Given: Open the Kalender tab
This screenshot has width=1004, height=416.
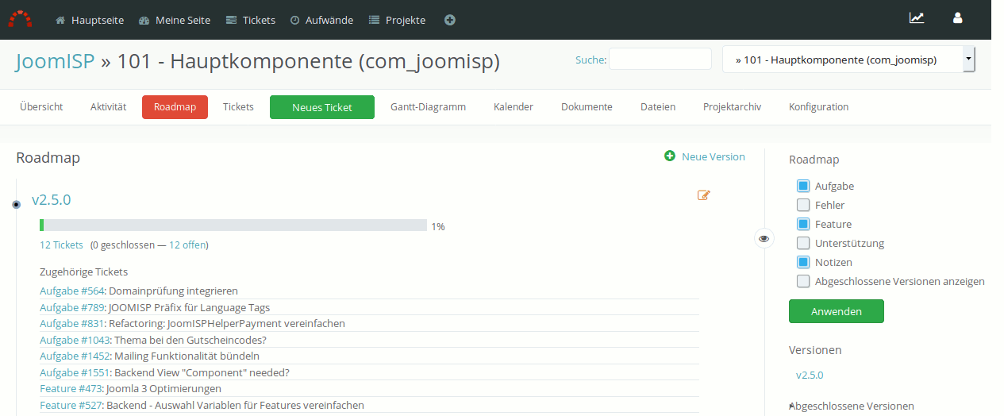Looking at the screenshot, I should 514,106.
